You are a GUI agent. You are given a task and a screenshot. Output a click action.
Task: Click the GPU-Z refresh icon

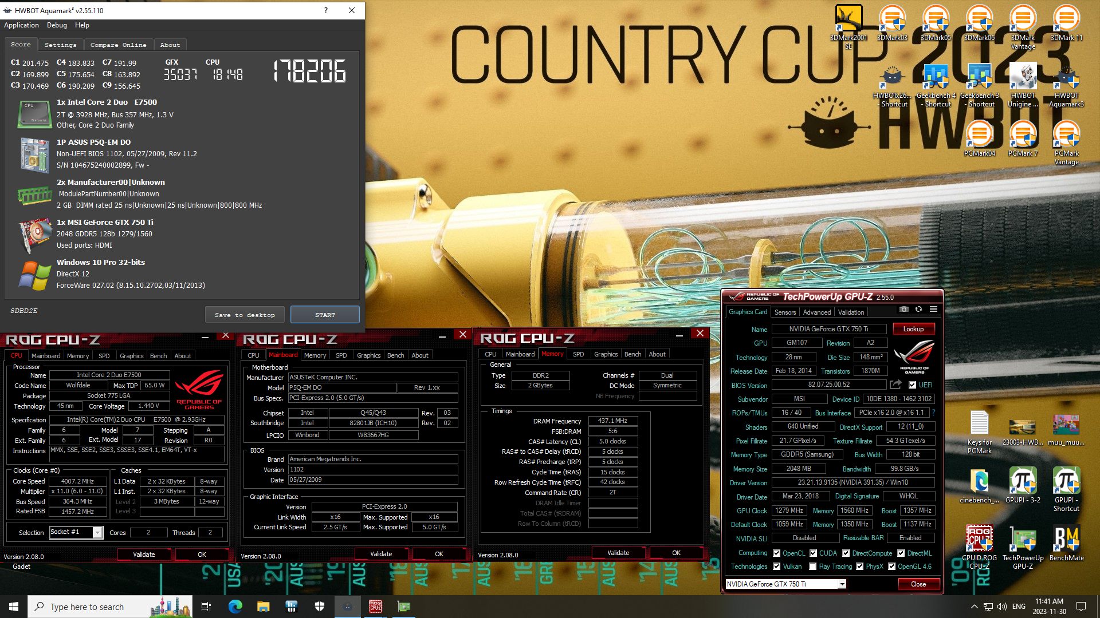pyautogui.click(x=919, y=309)
